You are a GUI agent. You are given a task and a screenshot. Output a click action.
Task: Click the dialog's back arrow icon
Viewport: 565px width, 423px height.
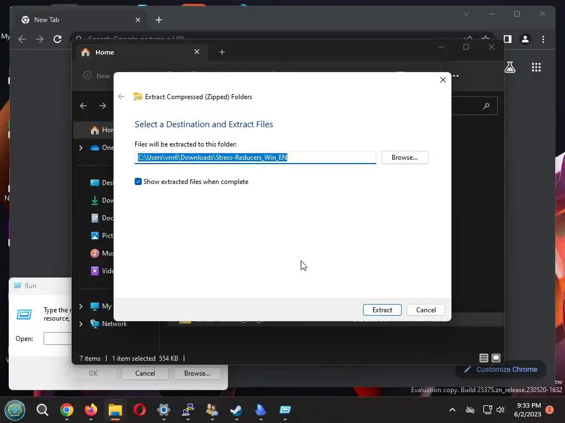coord(121,96)
